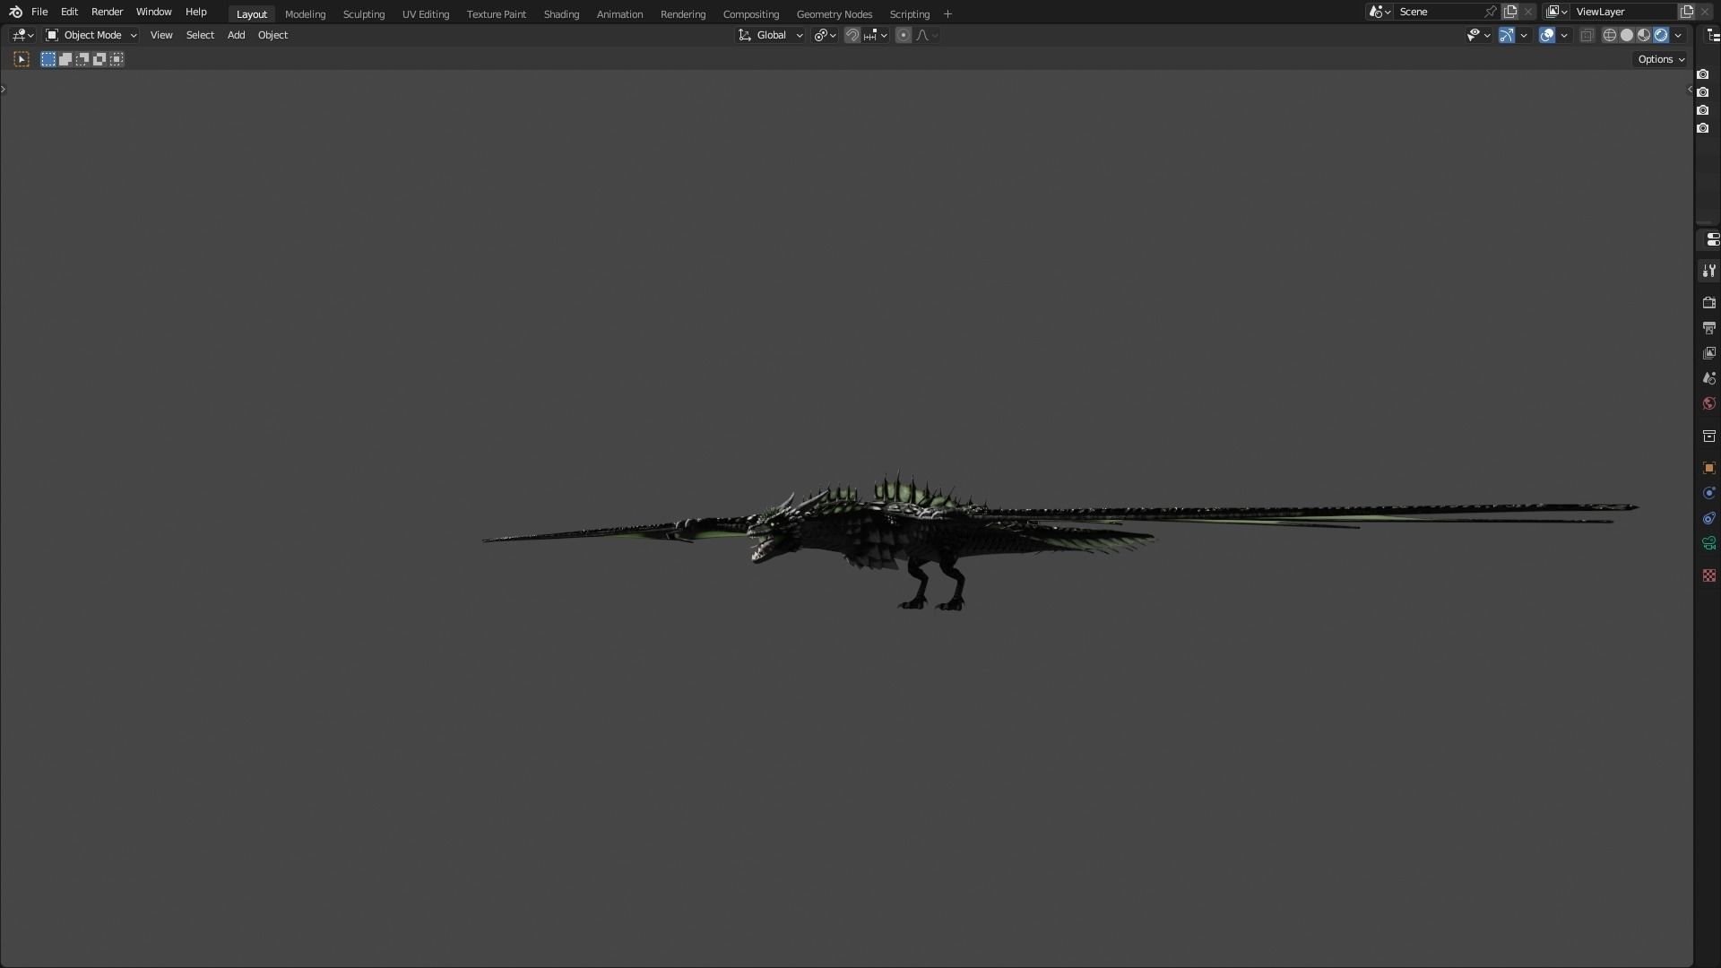Open the overlays settings dropdown

point(1564,35)
